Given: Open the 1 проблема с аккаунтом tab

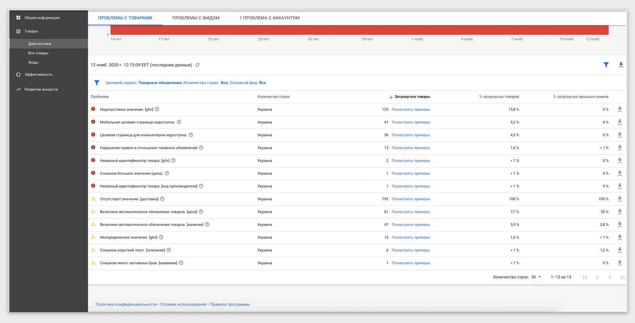Looking at the screenshot, I should pyautogui.click(x=269, y=18).
